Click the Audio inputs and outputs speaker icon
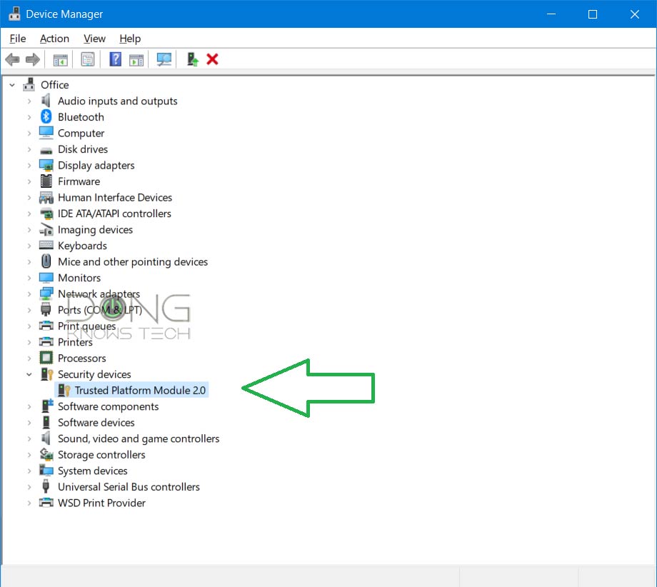Screen dimensions: 657x587 coord(46,101)
